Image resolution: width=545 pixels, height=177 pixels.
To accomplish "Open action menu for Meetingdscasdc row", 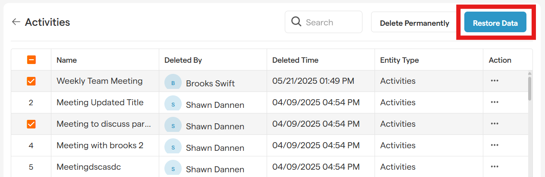I will (x=495, y=167).
